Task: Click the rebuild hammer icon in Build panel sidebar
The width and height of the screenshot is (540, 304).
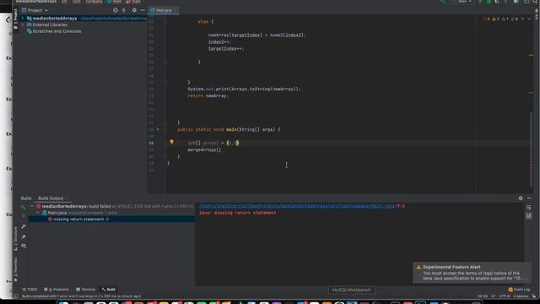Action: [24, 207]
